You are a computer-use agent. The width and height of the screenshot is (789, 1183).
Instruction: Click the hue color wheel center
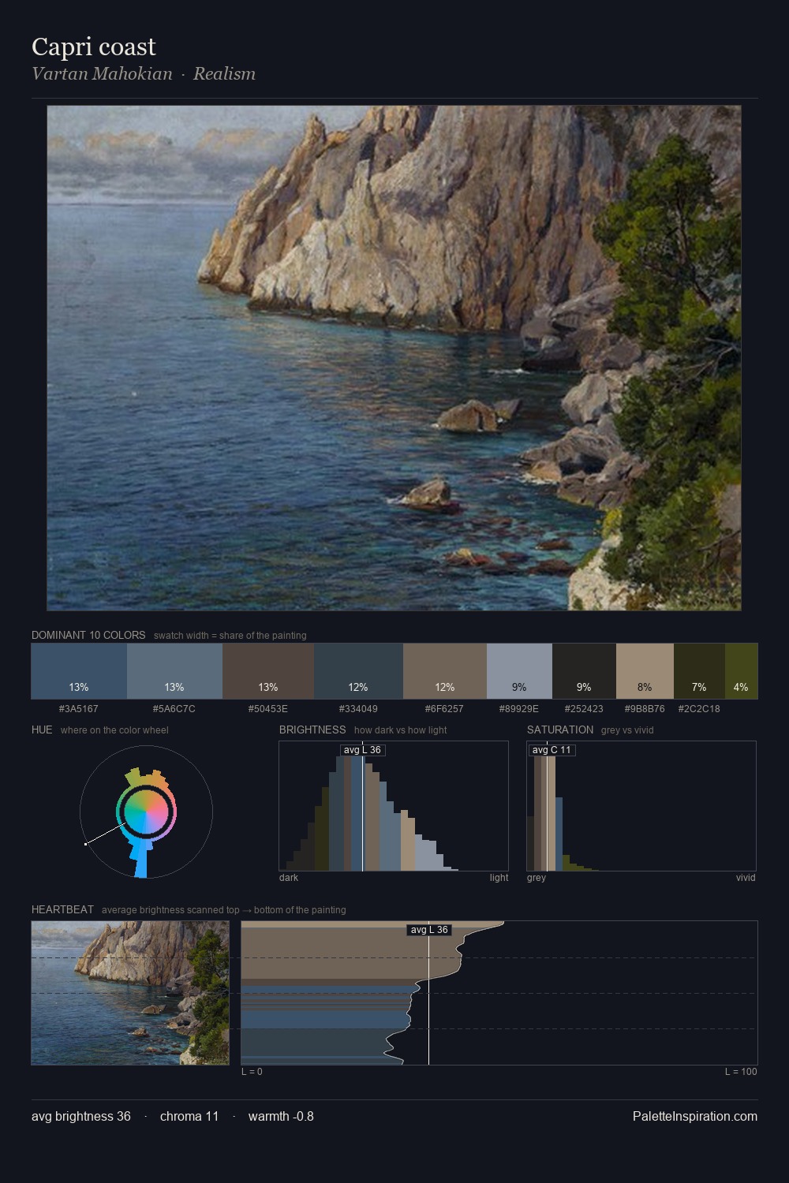point(146,812)
